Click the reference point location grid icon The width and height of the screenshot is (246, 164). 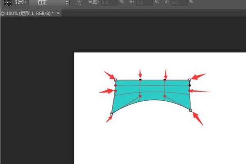coord(7,3)
